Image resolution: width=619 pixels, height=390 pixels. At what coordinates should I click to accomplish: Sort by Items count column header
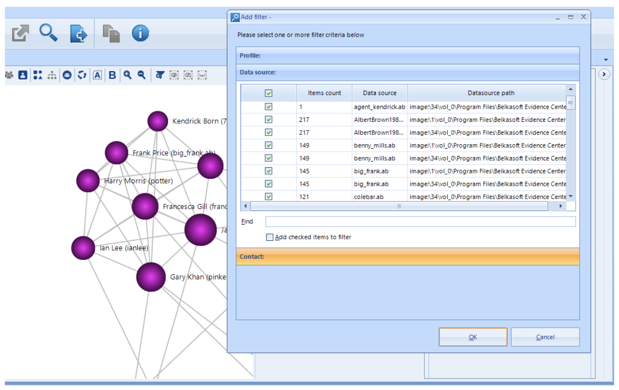(324, 93)
